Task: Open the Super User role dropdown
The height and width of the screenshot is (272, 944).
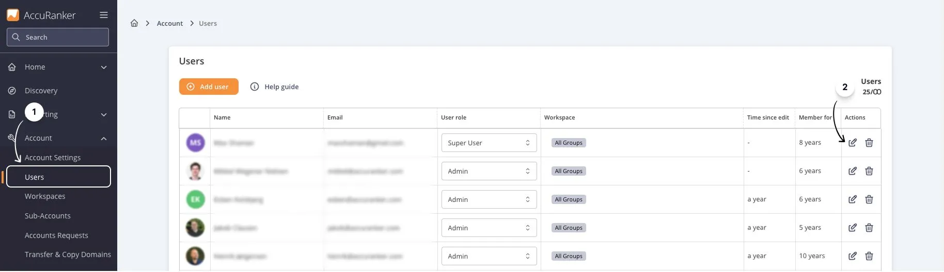Action: pyautogui.click(x=489, y=143)
